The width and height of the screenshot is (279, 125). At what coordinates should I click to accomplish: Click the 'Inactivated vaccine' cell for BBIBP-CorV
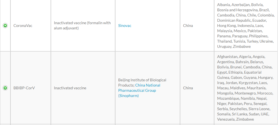(70, 88)
